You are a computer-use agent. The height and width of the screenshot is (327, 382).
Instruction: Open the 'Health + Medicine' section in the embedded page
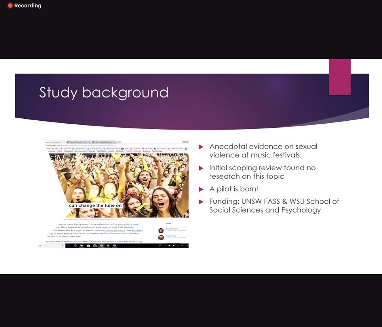click(116, 151)
